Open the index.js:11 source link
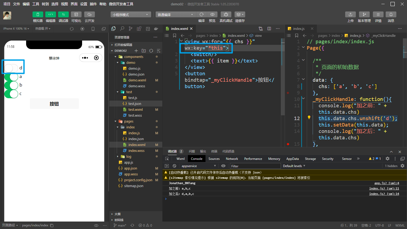Image resolution: width=407 pixels, height=229 pixels. [x=384, y=189]
